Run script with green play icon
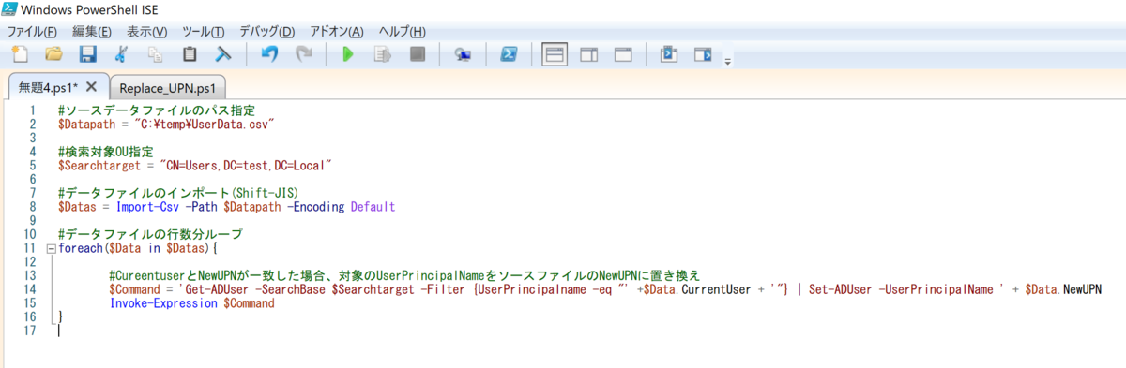The image size is (1126, 368). coord(348,54)
